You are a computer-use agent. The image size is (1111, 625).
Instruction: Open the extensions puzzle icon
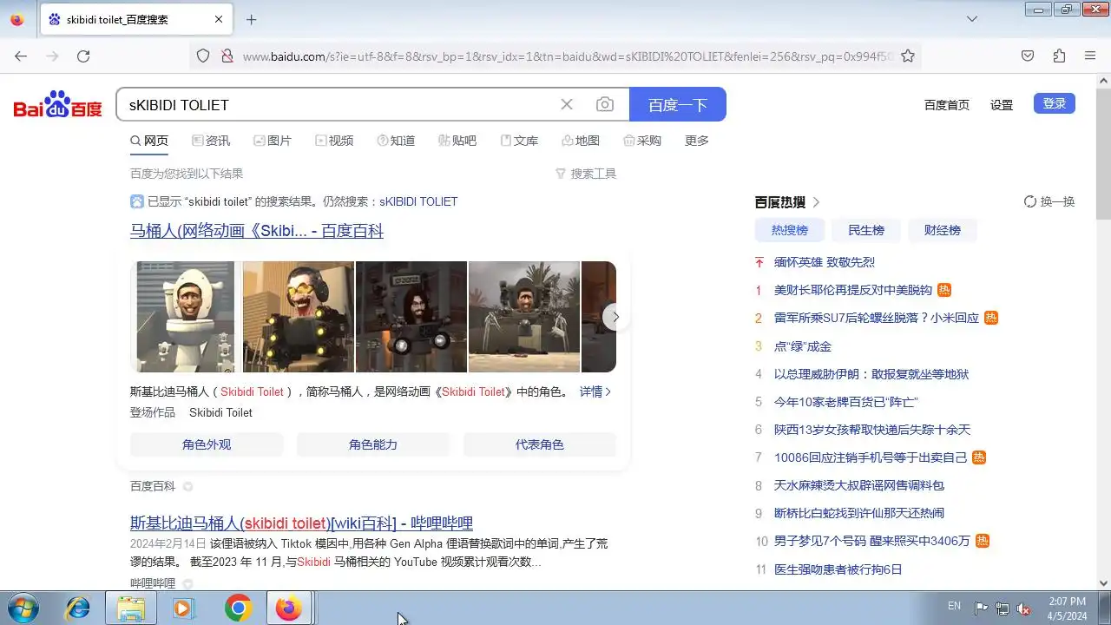[x=1059, y=56]
